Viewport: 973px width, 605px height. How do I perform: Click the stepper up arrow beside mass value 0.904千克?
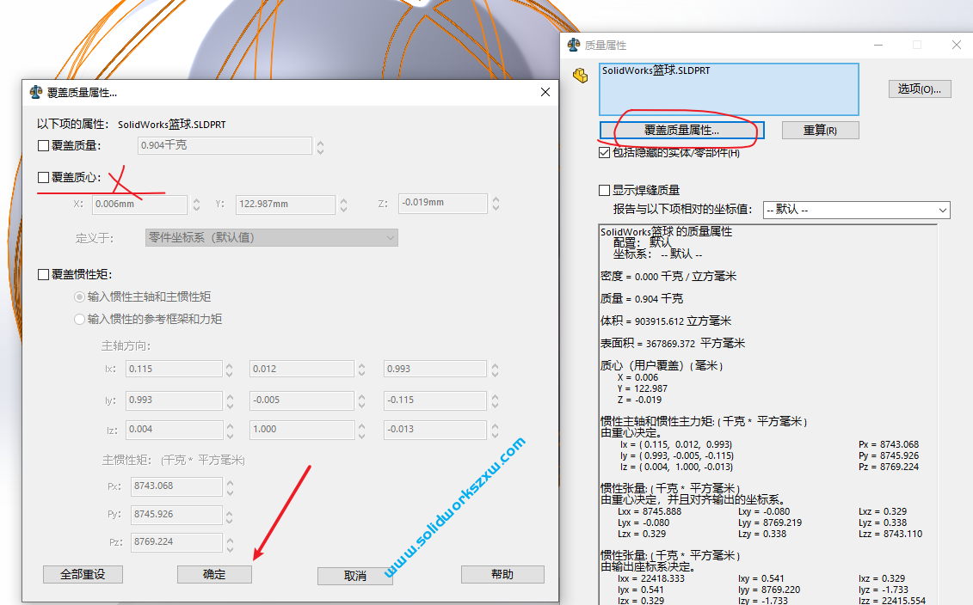point(319,142)
